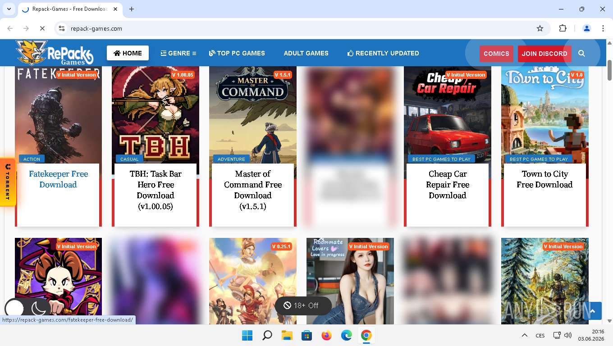Launch Firefox from the taskbar

click(x=327, y=335)
